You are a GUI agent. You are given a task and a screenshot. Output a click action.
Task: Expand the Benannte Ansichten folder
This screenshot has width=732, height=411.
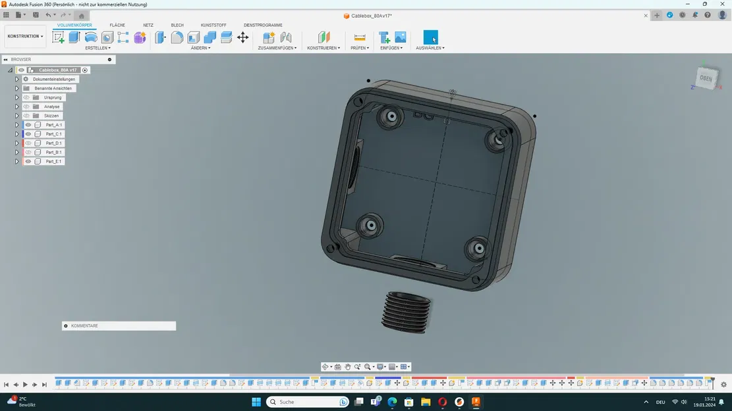[x=16, y=87]
